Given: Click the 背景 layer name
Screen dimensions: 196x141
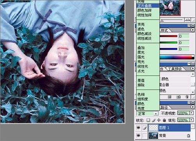Looking at the screenshot, I should pos(162,136).
